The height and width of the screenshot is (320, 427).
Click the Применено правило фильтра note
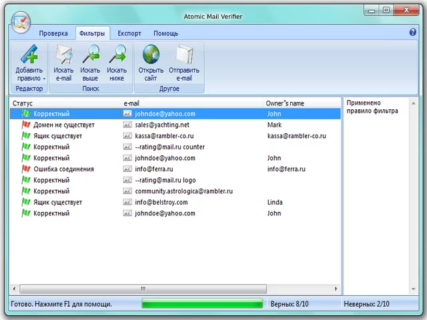coord(372,107)
